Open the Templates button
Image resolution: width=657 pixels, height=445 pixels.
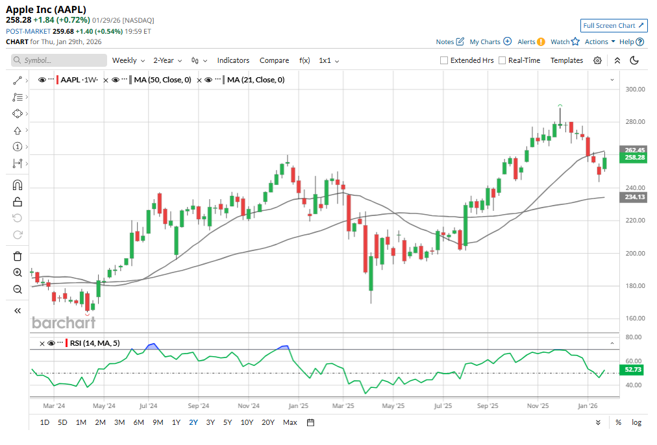click(x=567, y=60)
